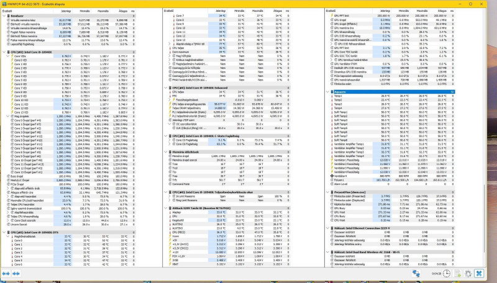Click the lightning icon beside Core 0 VID

[12, 60]
